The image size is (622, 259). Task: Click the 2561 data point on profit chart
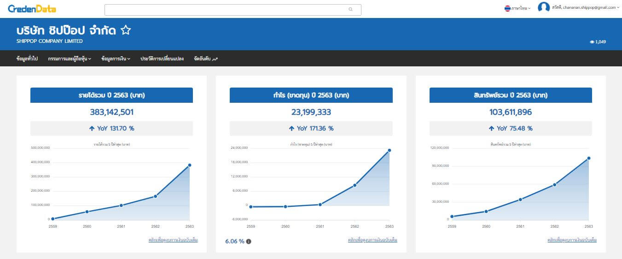point(320,205)
